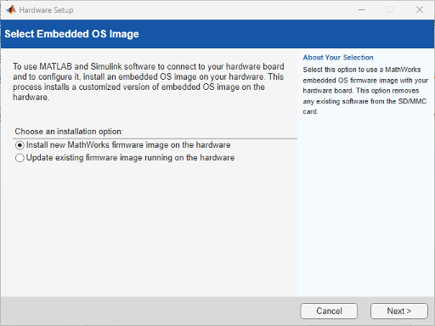
Task: Close the Hardware Setup window
Action: coord(420,10)
